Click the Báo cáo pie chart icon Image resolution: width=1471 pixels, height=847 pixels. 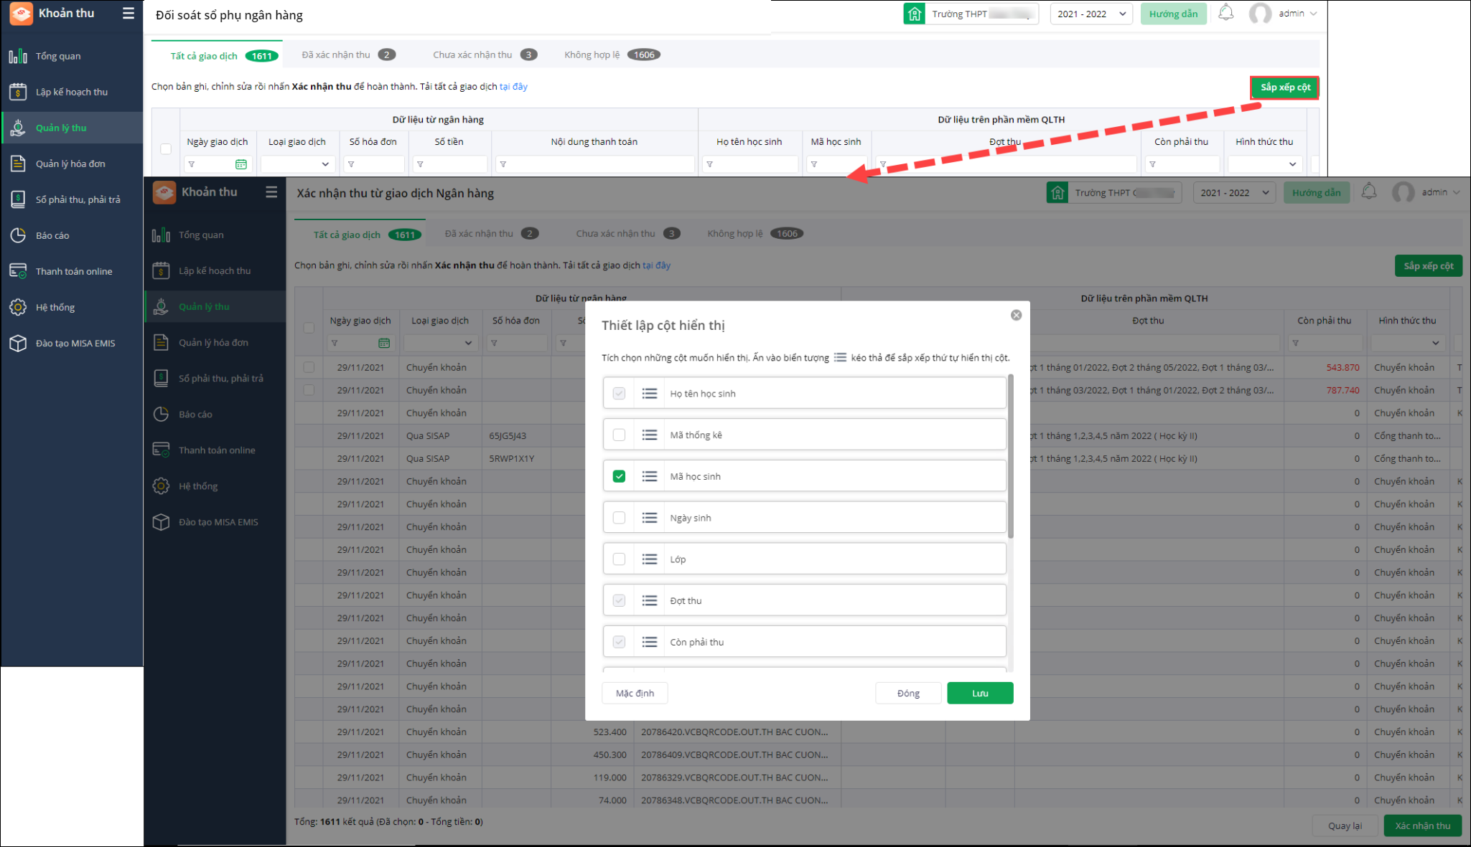(x=18, y=235)
